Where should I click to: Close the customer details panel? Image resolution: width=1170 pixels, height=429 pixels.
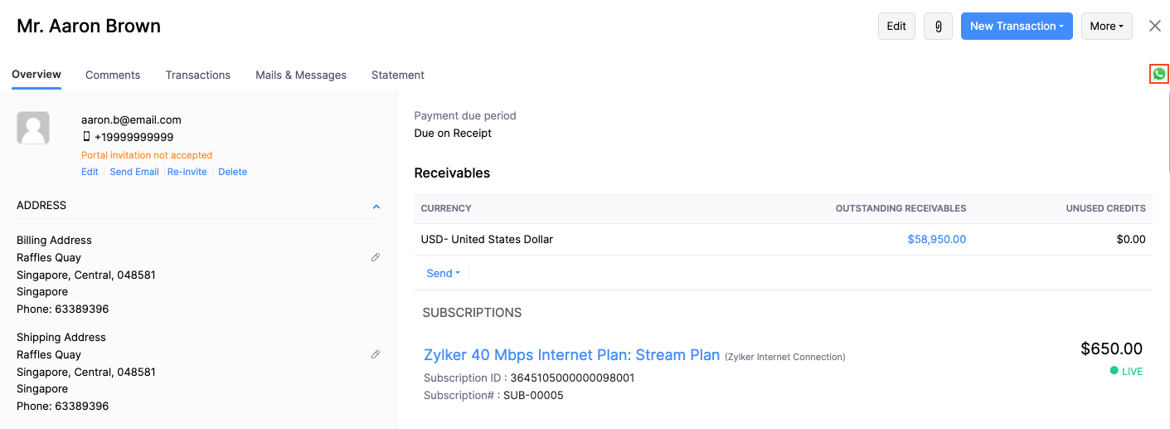(x=1154, y=26)
